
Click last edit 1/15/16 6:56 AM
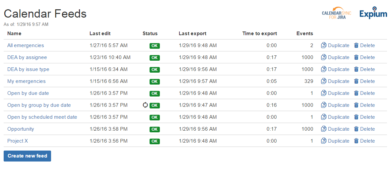pyautogui.click(x=108, y=81)
